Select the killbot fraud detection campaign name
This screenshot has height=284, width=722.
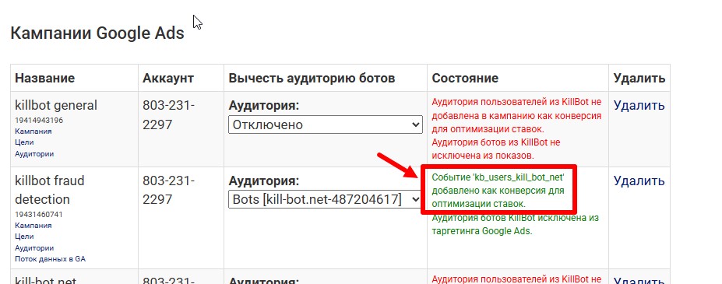pyautogui.click(x=50, y=190)
